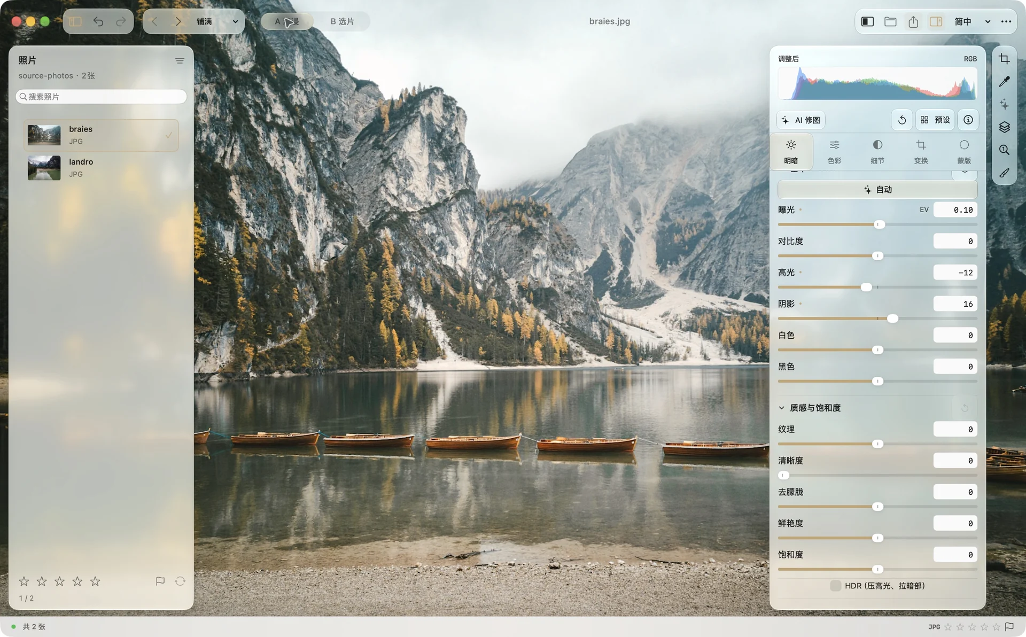
Task: Open folder icon in top toolbar
Action: (x=890, y=21)
